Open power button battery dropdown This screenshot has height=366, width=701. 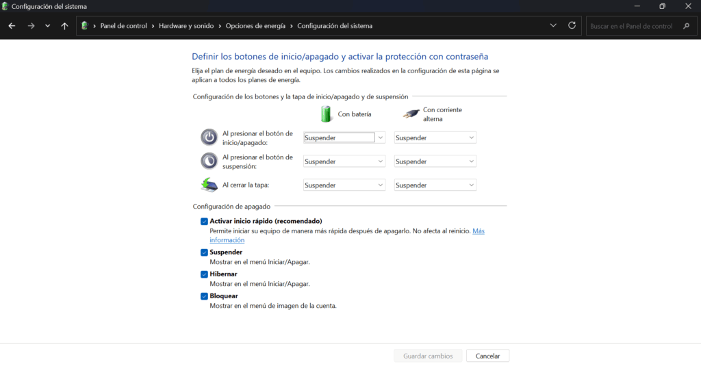click(x=344, y=138)
